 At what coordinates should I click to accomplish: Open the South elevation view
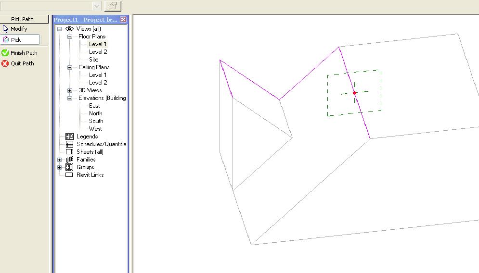pyautogui.click(x=96, y=121)
